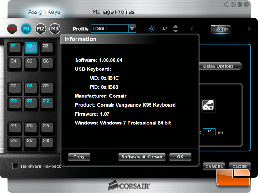Viewport: 258px width, 193px height.
Task: Click the backlight brightness sun icon
Action: pyautogui.click(x=151, y=29)
